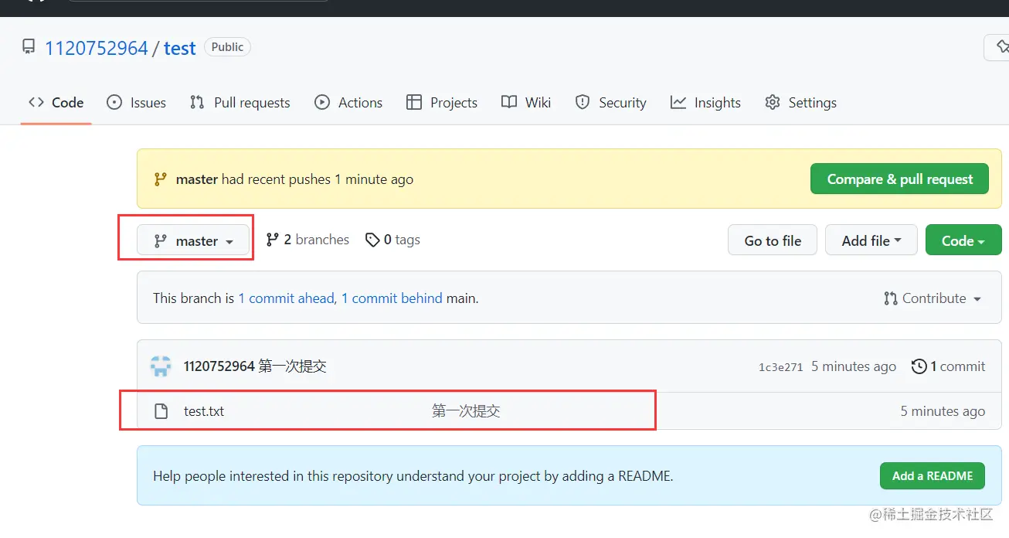Click the branch icon in the recent pushes banner

coord(160,179)
